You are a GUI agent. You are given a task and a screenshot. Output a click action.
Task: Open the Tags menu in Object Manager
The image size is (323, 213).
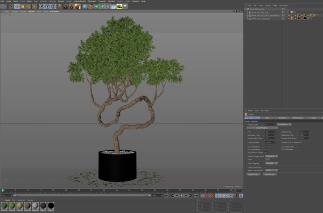(x=275, y=5)
